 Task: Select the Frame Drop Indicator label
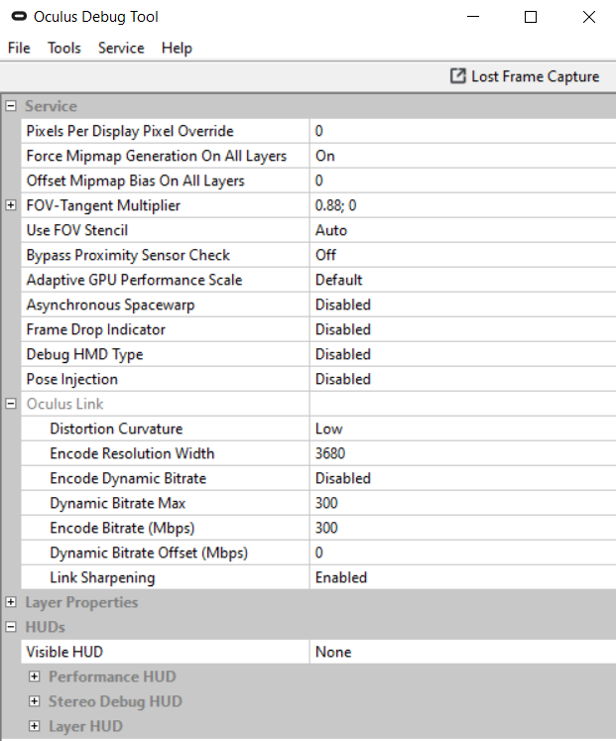tap(96, 329)
